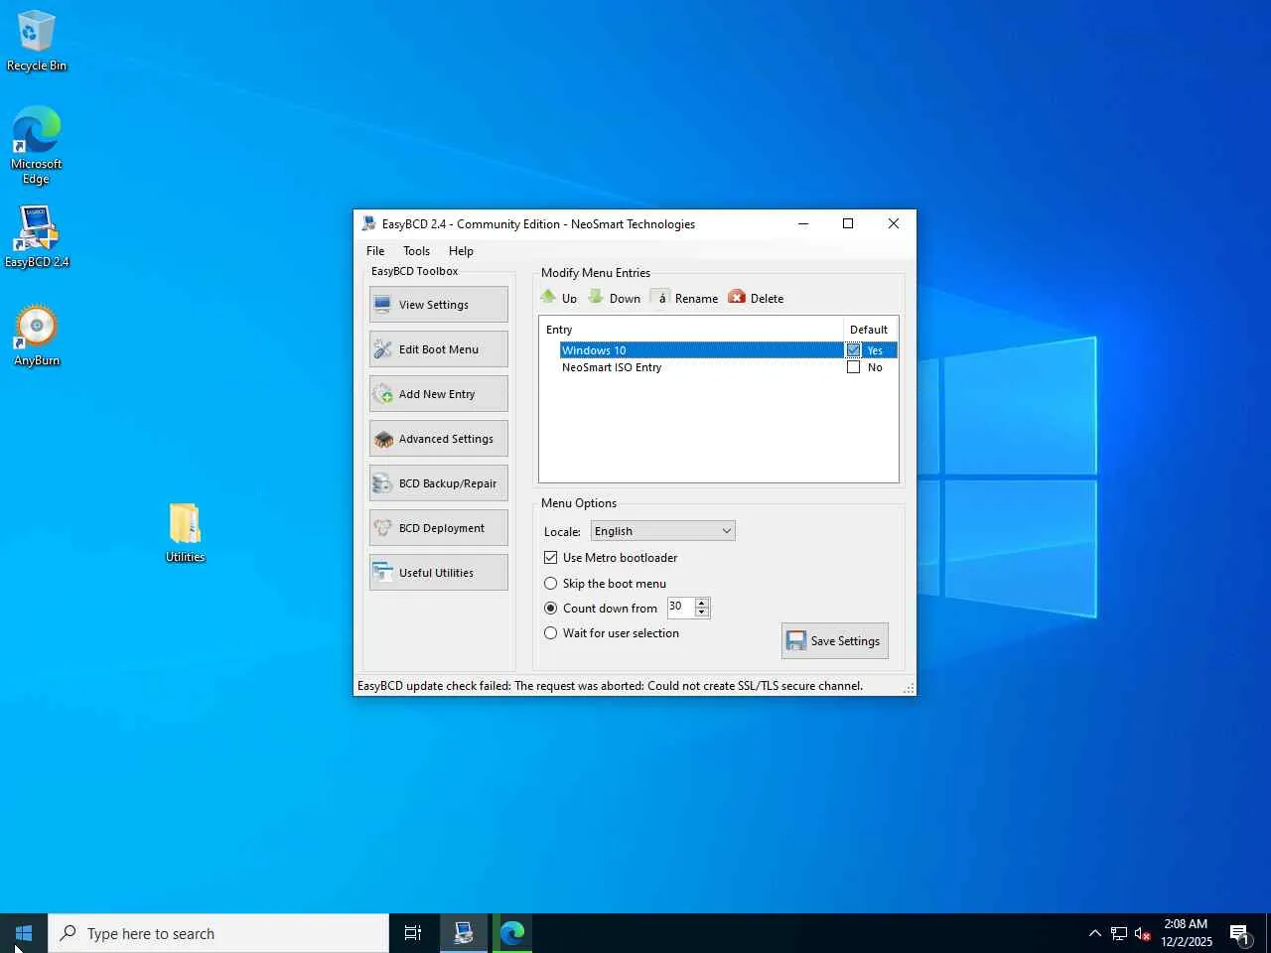Delete the selected boot entry
This screenshot has width=1271, height=953.
pyautogui.click(x=756, y=298)
